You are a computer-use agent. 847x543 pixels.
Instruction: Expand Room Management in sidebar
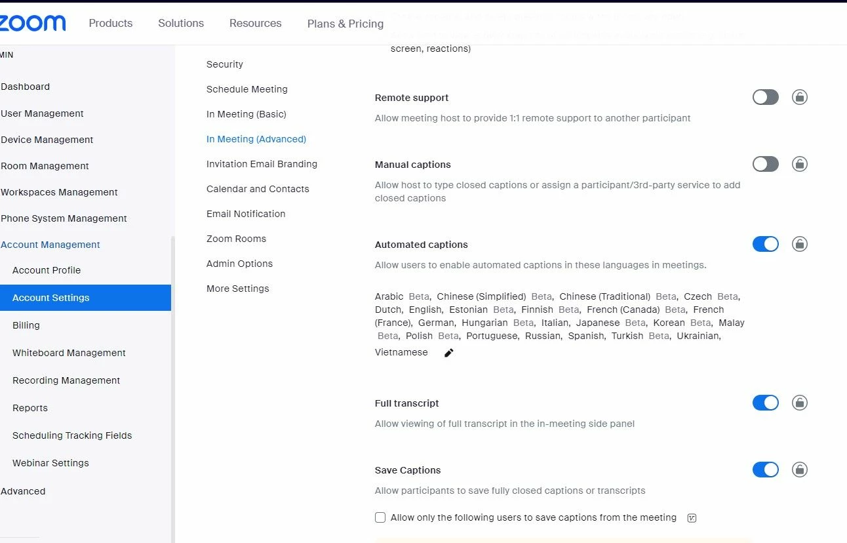[45, 166]
